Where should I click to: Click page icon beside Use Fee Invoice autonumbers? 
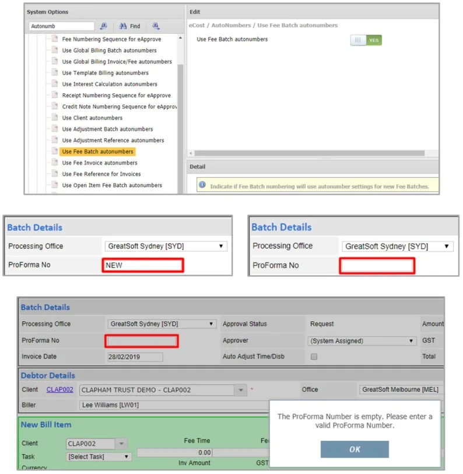pyautogui.click(x=55, y=162)
